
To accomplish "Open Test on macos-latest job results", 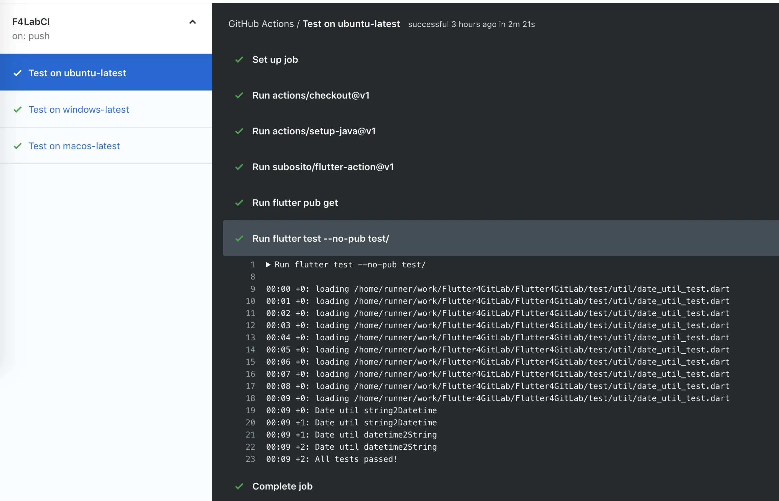I will pos(74,146).
